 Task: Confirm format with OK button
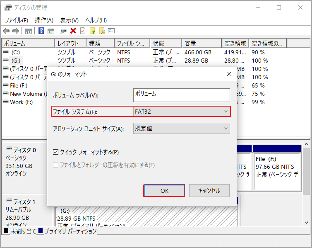[164, 191]
